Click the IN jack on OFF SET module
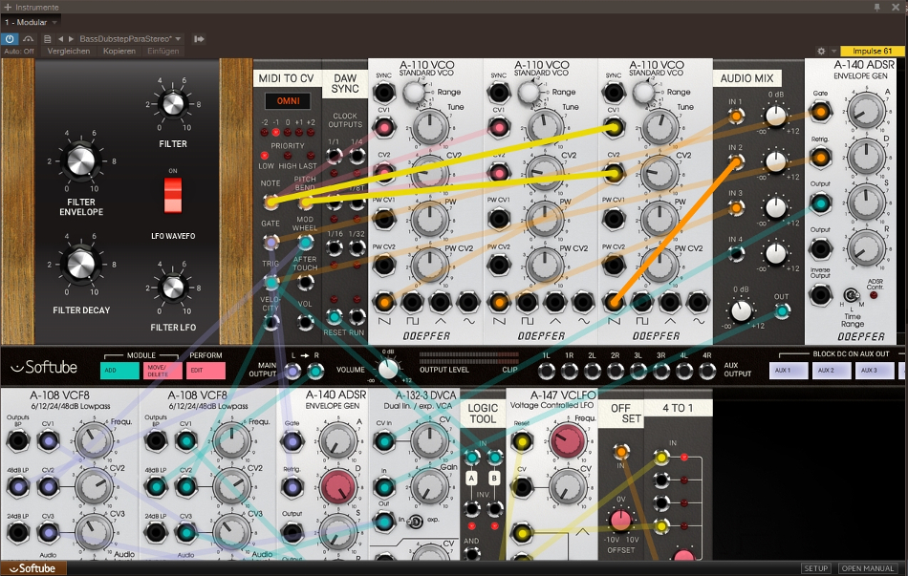Image resolution: width=908 pixels, height=576 pixels. [620, 452]
